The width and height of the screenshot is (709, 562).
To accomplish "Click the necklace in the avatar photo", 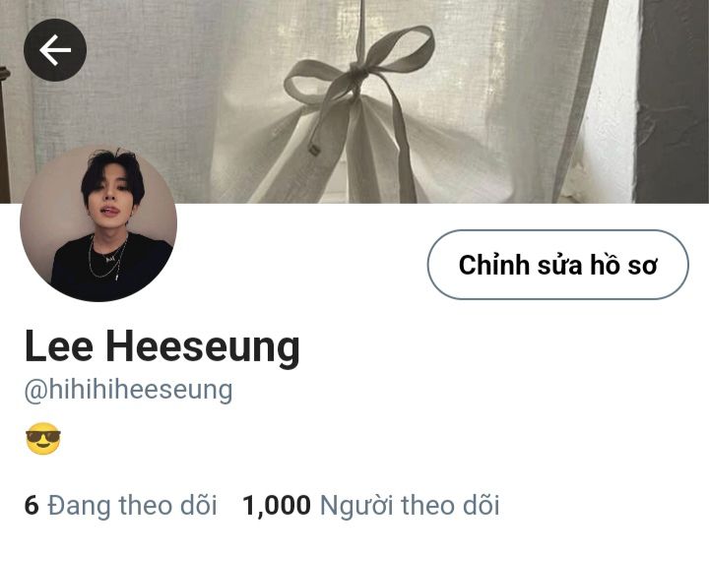I will 108,258.
